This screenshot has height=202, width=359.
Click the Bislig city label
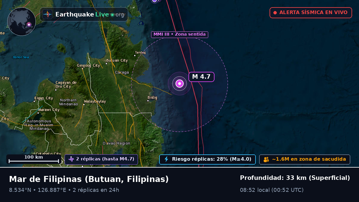[152, 98]
